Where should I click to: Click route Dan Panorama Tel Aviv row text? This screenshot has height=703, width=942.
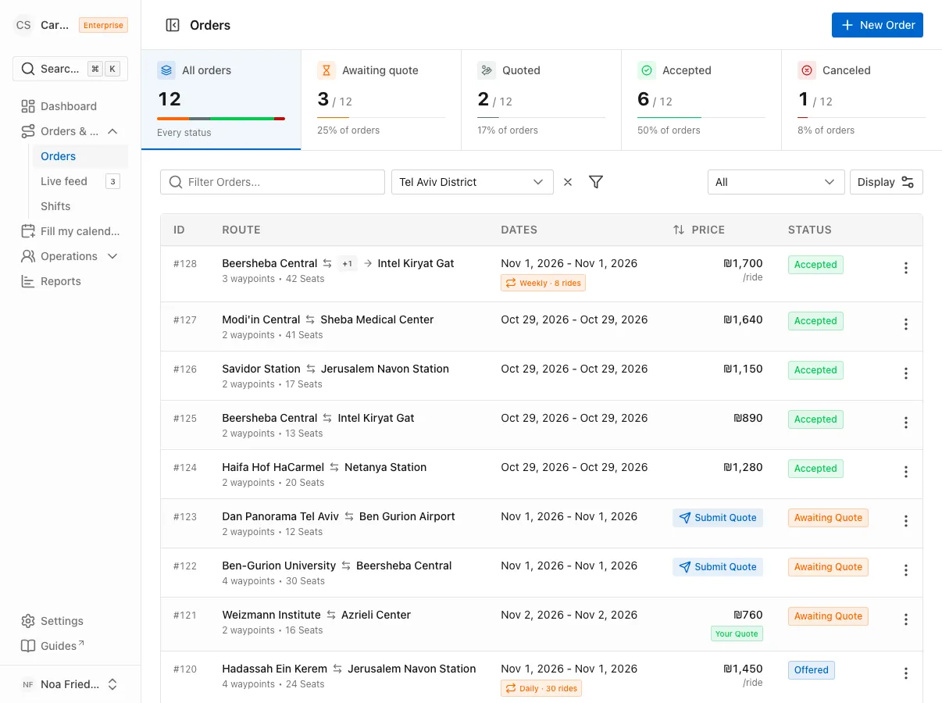[x=338, y=516]
